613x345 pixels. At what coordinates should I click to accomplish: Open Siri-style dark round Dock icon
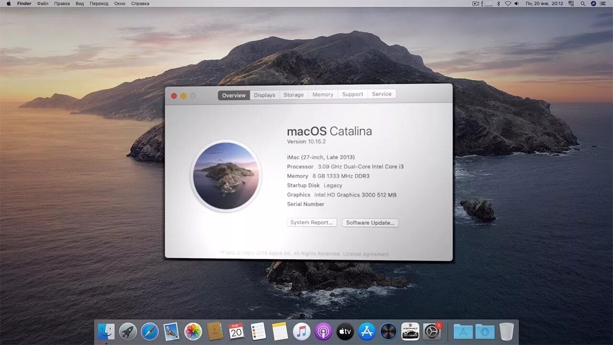[388, 332]
